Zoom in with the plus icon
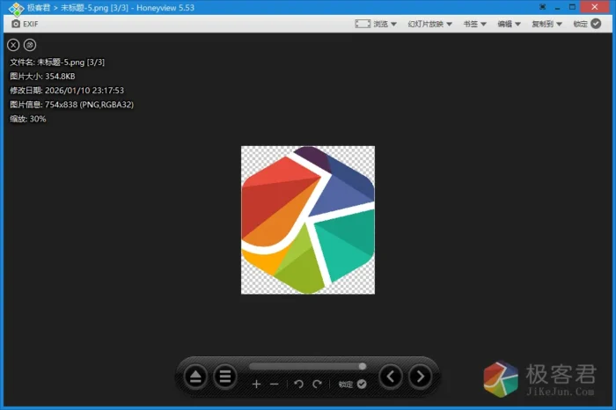Screen dimensions: 616x410 (256, 384)
